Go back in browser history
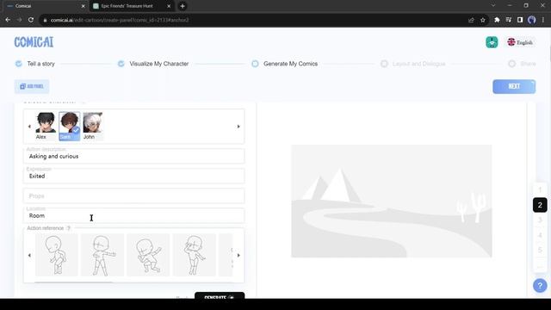Screen dimensions: 551x310 [8, 20]
